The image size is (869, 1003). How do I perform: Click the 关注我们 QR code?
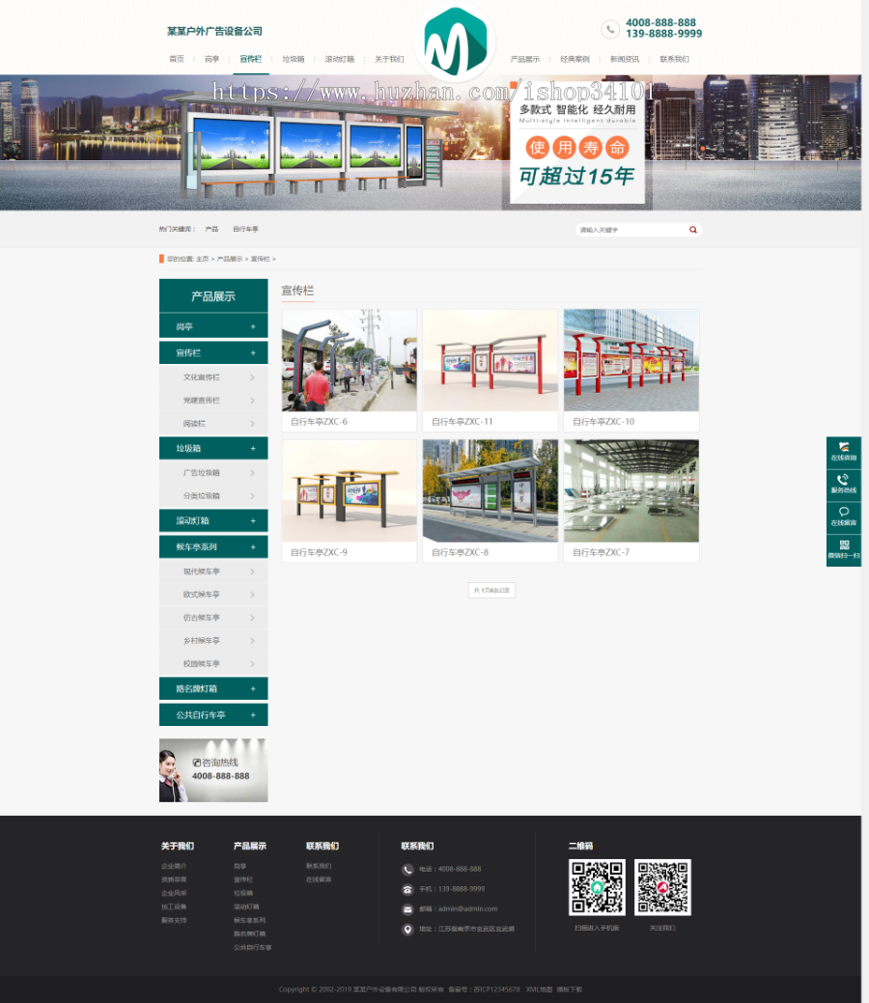pyautogui.click(x=662, y=887)
